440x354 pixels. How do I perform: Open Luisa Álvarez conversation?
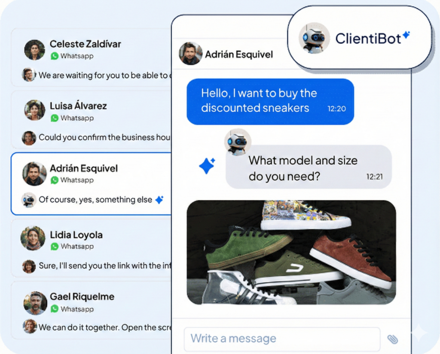point(91,120)
